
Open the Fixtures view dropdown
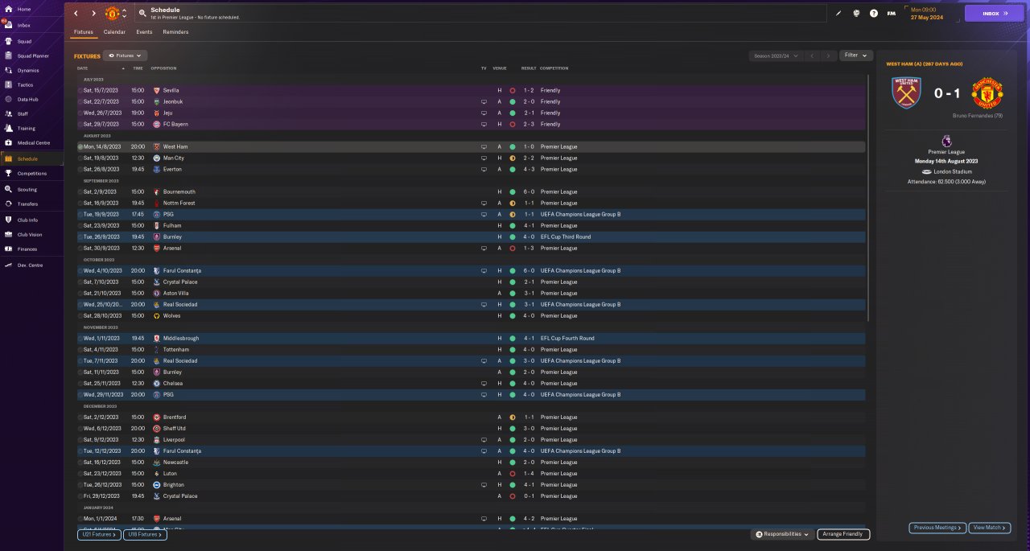(125, 56)
